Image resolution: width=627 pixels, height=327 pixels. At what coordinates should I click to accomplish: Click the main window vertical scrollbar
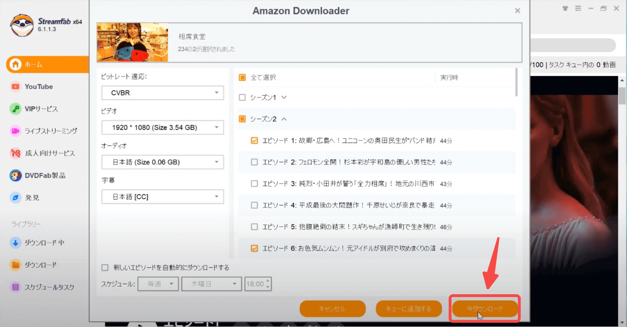pyautogui.click(x=622, y=96)
